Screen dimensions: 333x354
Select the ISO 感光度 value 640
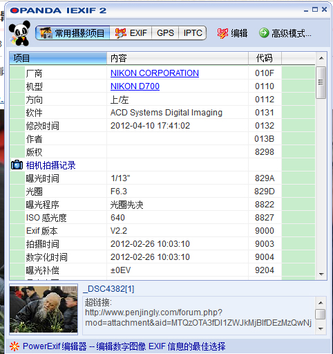pos(117,218)
